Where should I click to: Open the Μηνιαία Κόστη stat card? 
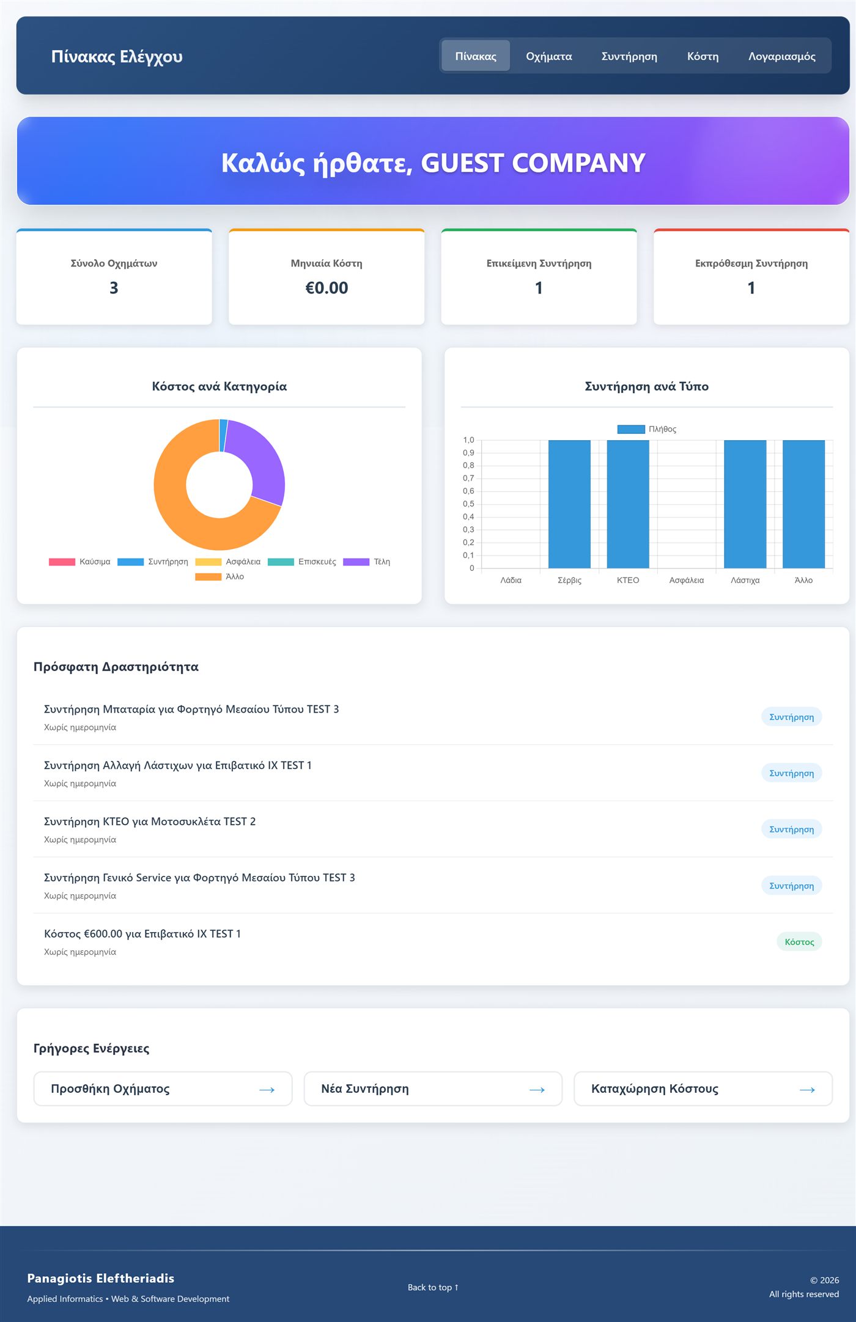pyautogui.click(x=327, y=277)
